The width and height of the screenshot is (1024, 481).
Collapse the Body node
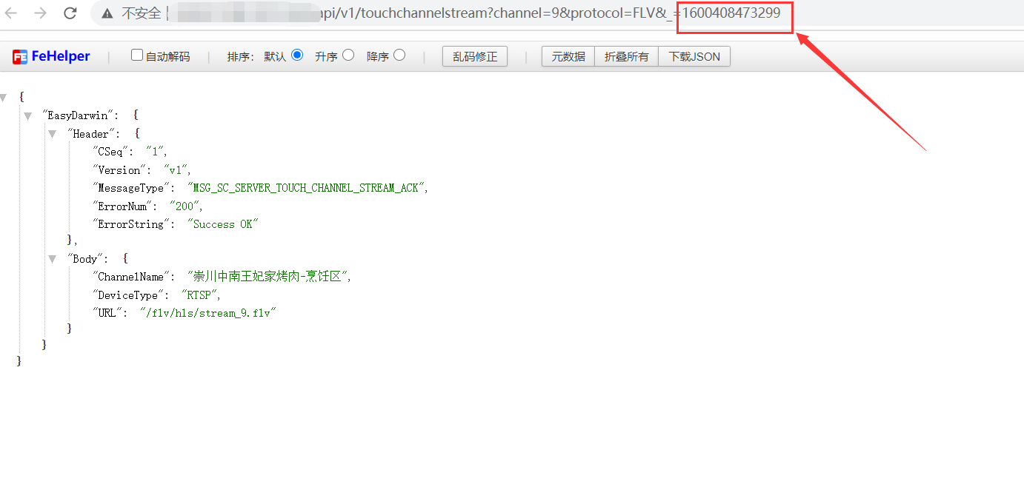(x=52, y=259)
